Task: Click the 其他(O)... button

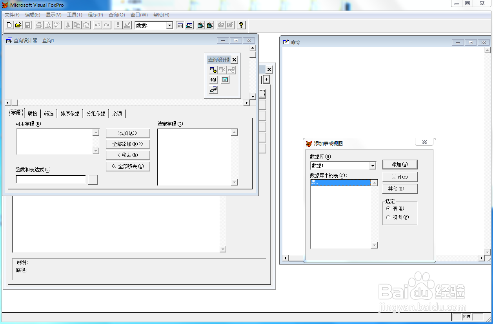Action: [x=400, y=189]
